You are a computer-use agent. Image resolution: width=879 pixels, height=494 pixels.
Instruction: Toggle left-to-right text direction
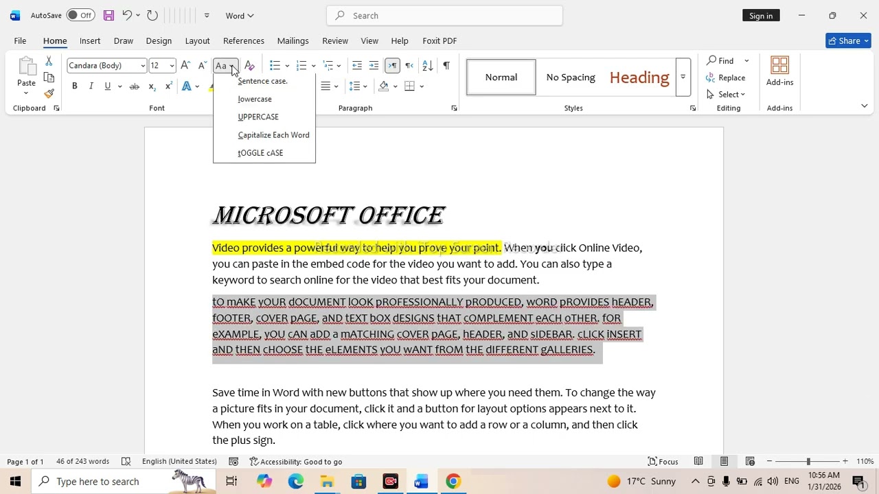392,65
